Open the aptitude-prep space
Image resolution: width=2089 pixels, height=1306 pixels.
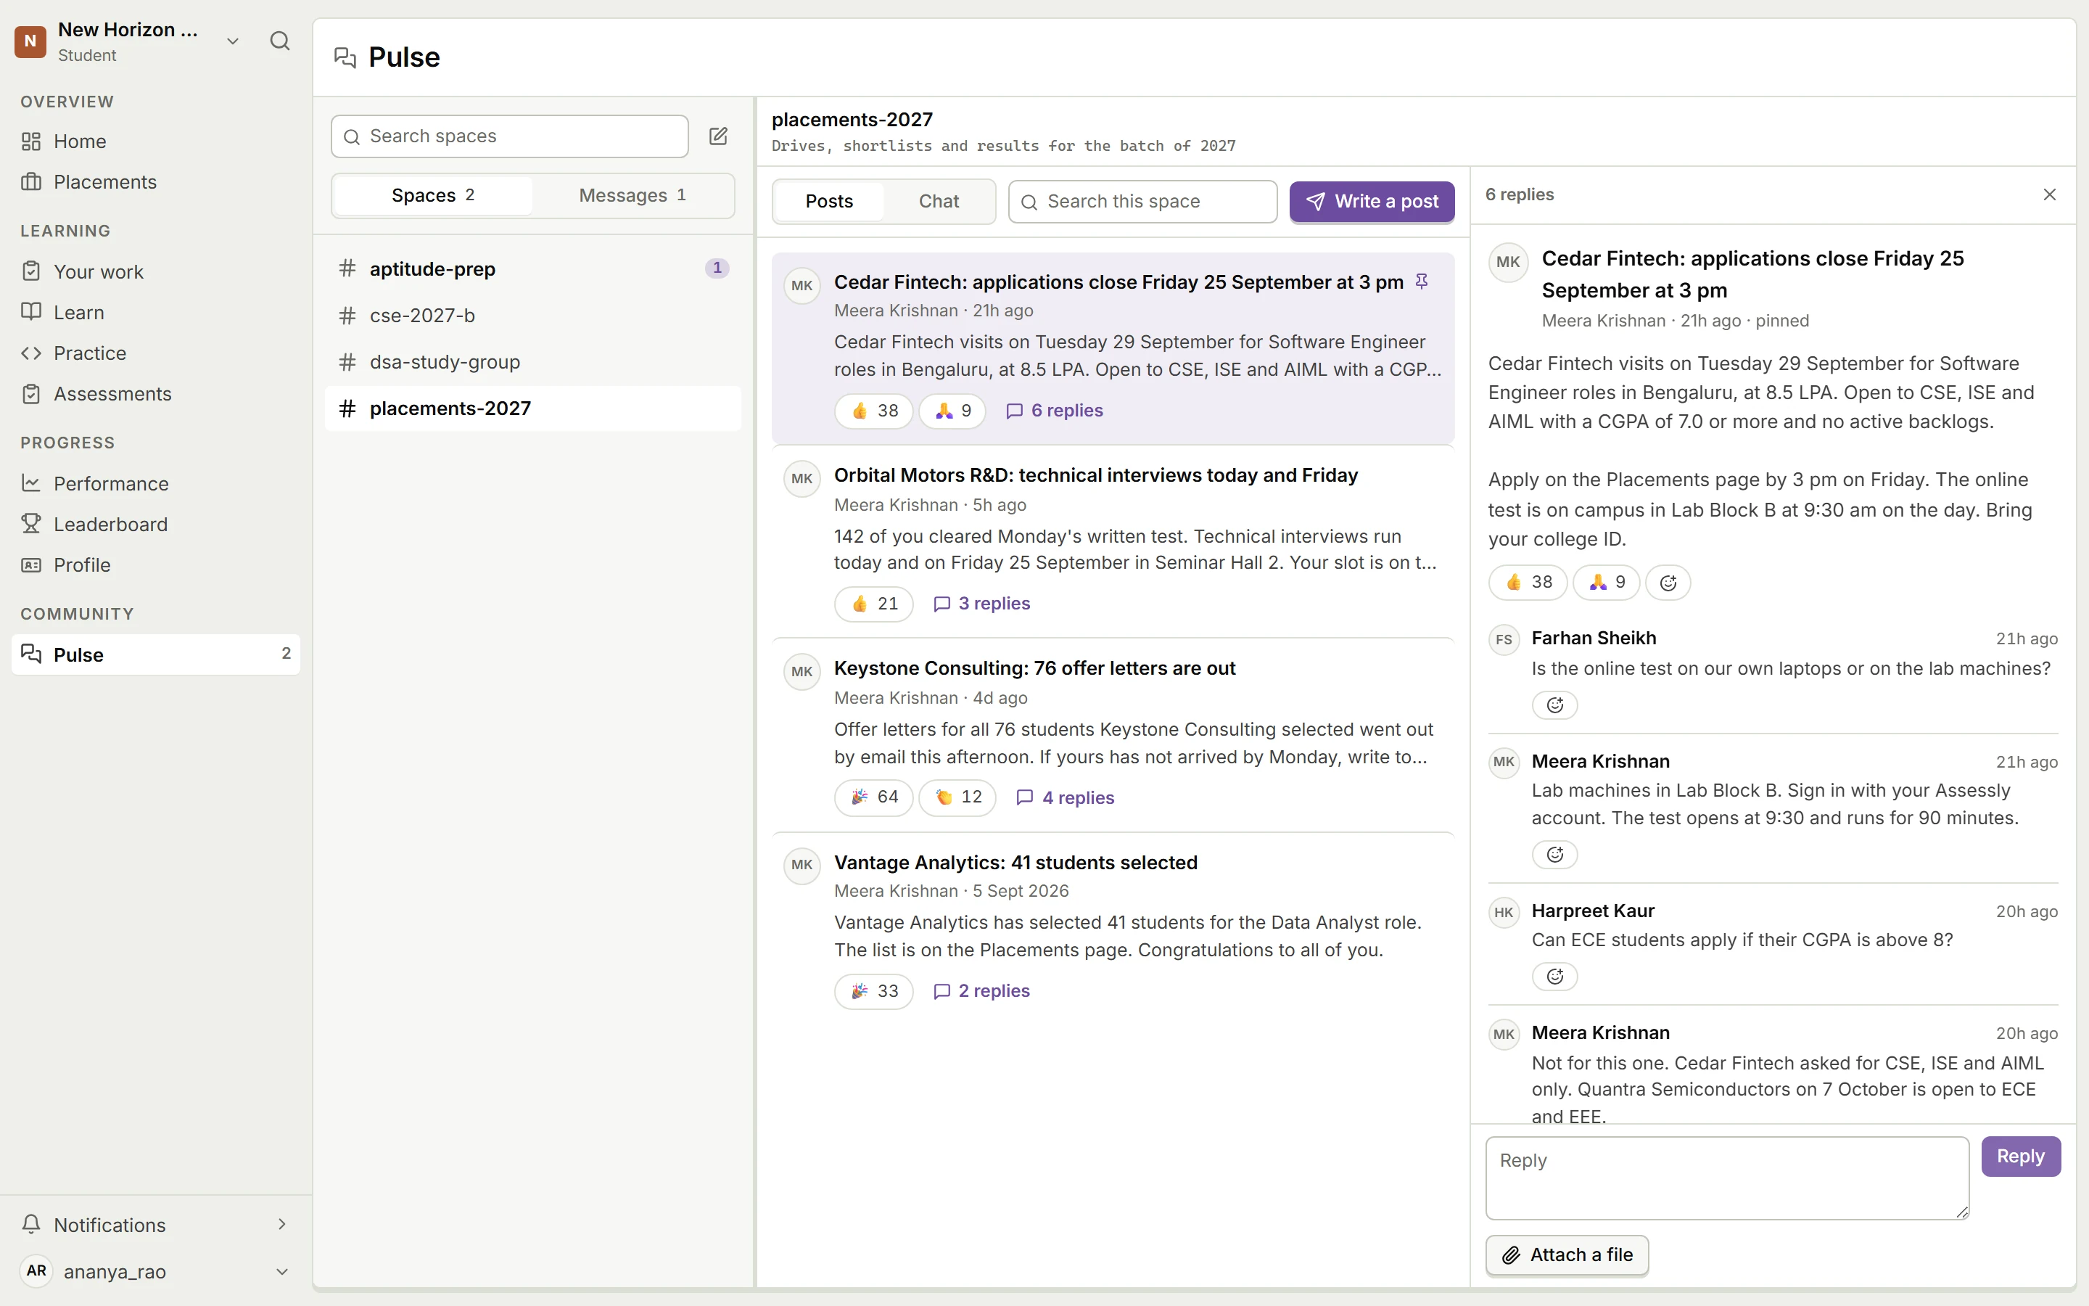click(x=532, y=268)
